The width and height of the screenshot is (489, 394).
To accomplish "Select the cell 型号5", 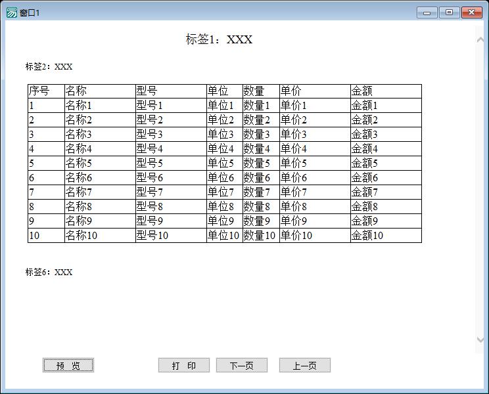I will 171,164.
